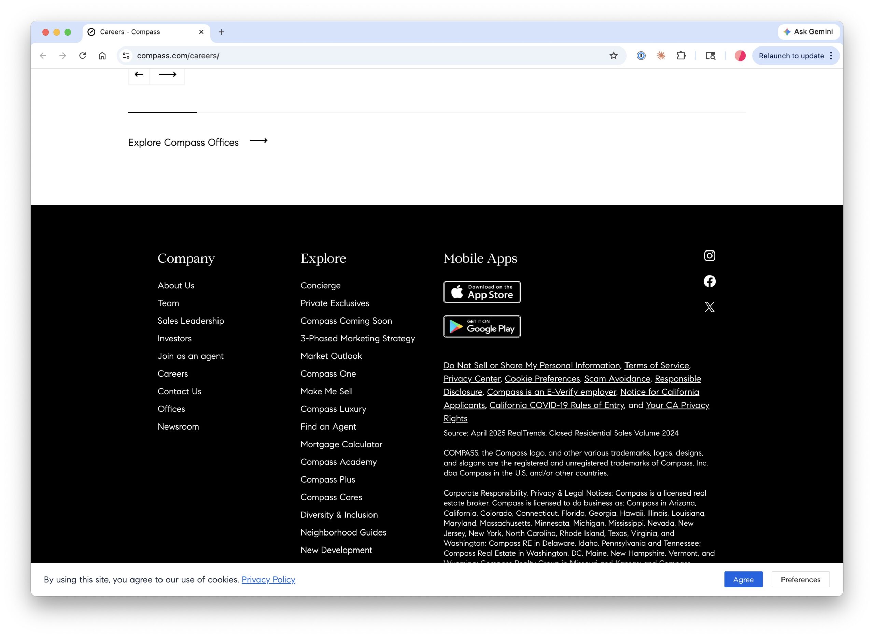
Task: Advance carousel with next arrow
Action: [167, 74]
